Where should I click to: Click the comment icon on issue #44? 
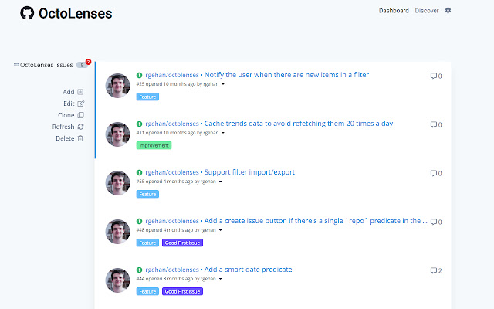point(433,270)
